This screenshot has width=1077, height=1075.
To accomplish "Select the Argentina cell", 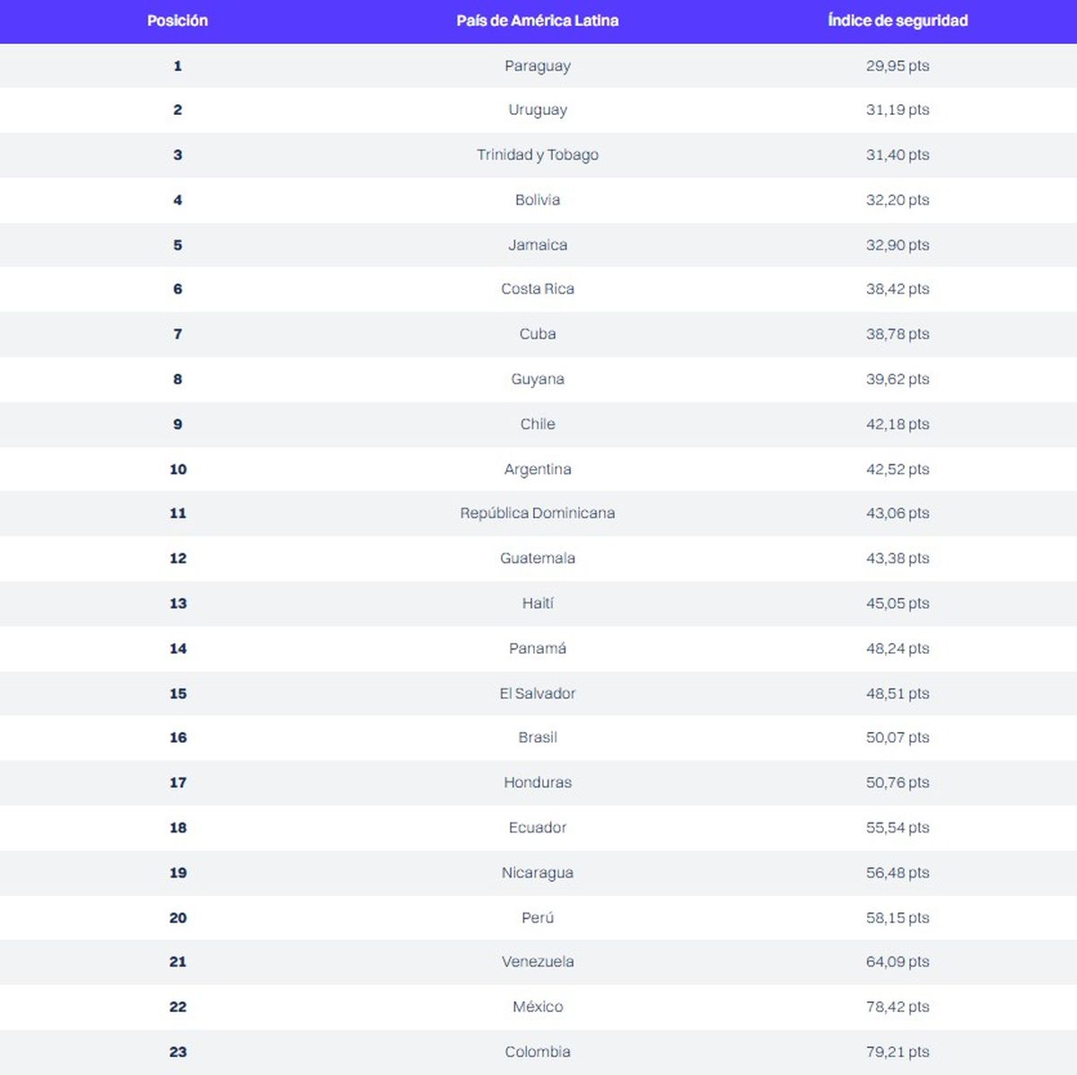I will [537, 469].
